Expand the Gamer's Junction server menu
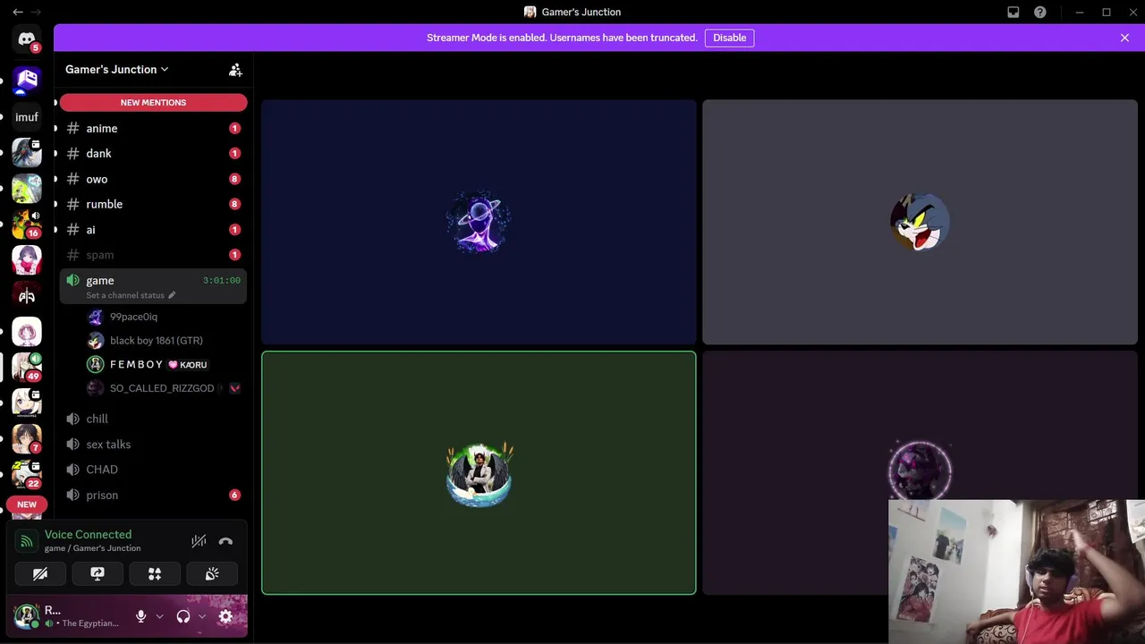This screenshot has height=644, width=1145. (x=117, y=70)
